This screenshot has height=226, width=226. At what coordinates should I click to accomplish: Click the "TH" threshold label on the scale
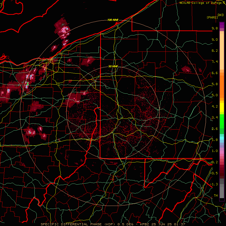pos(216,196)
